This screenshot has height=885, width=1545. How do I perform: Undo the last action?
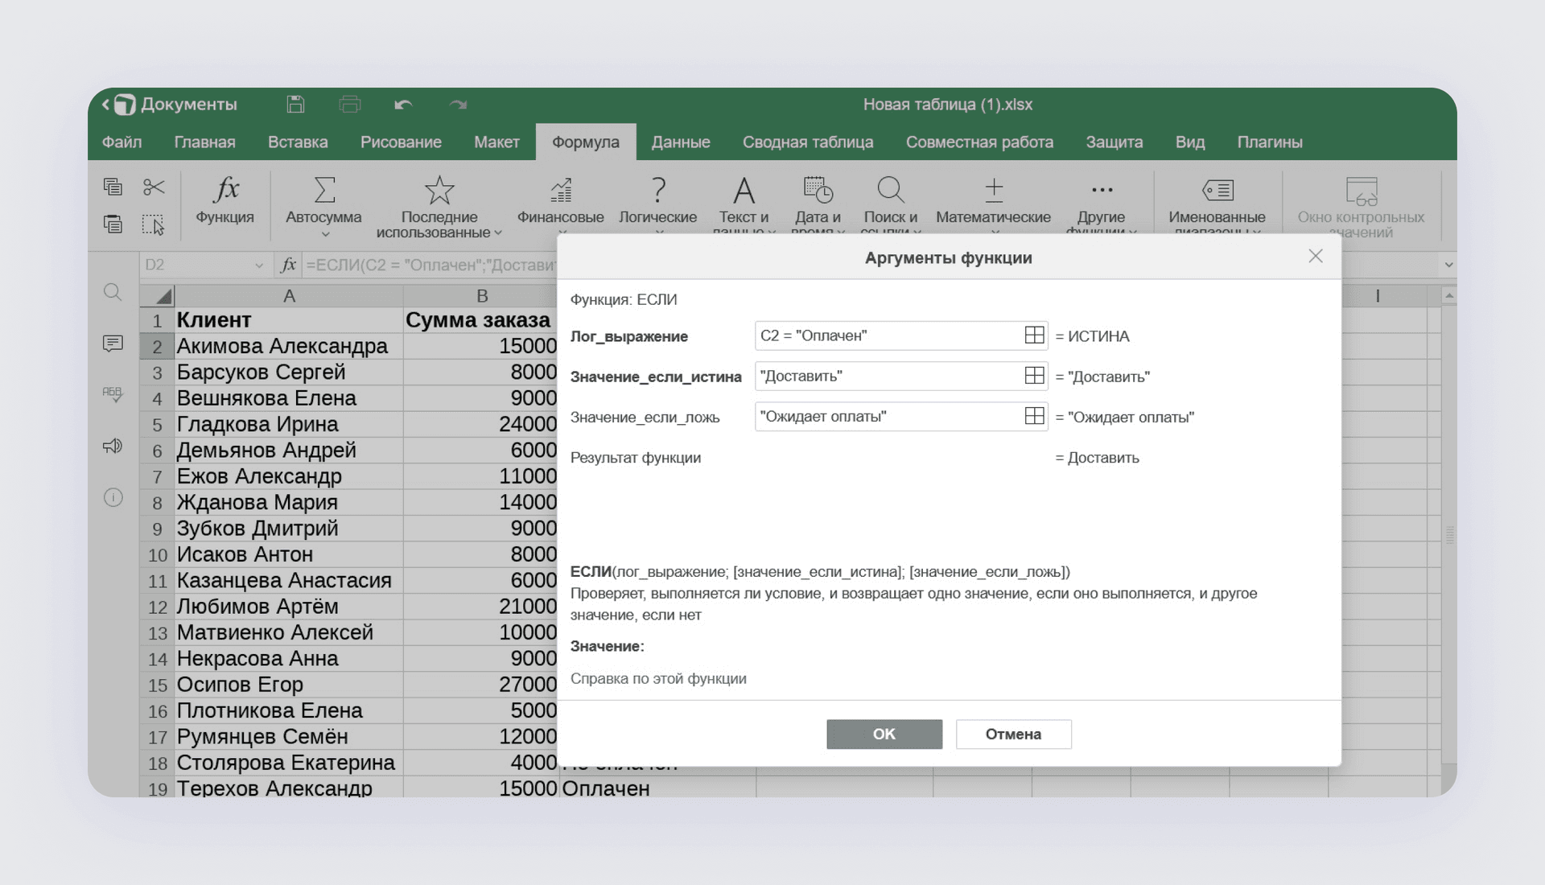(403, 105)
